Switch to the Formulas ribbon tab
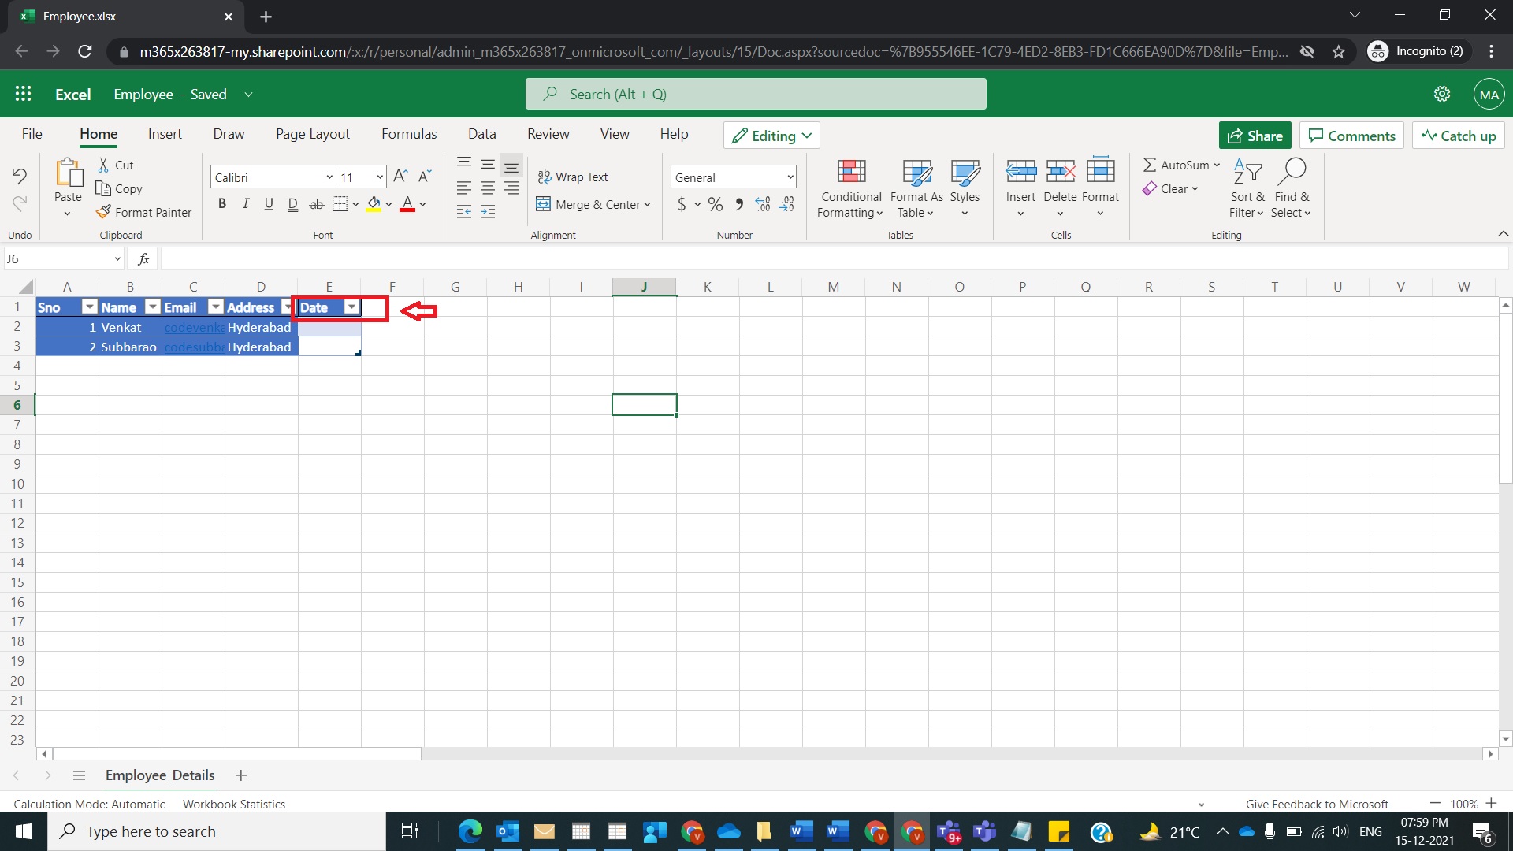Viewport: 1513px width, 851px height. (x=408, y=134)
